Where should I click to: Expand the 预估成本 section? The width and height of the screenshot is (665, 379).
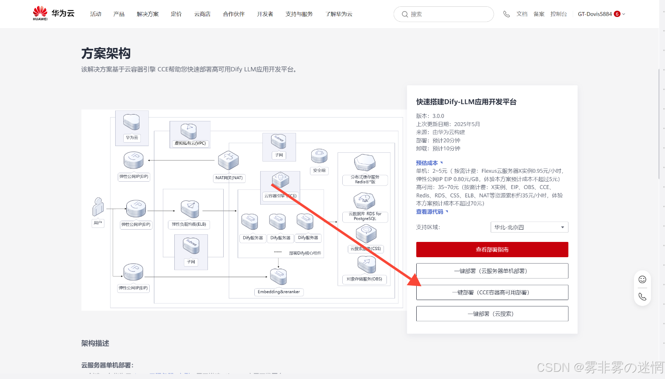(429, 163)
